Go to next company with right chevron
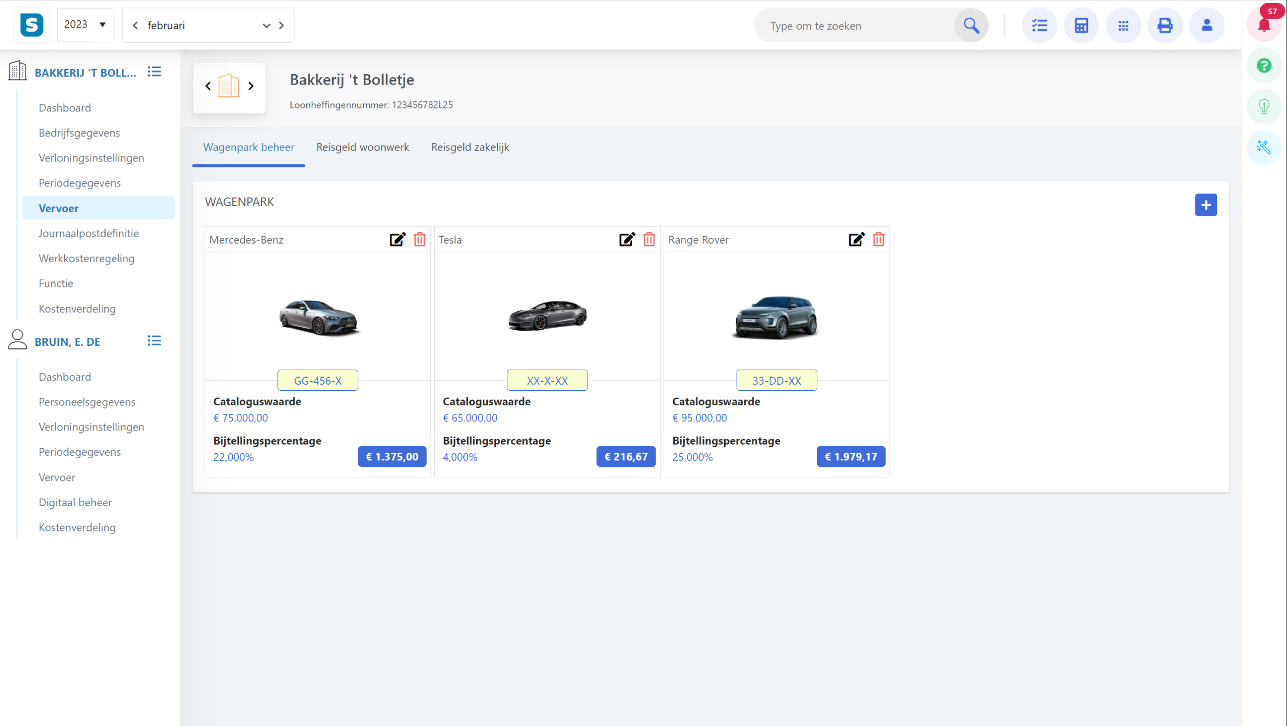The image size is (1287, 726). click(251, 86)
